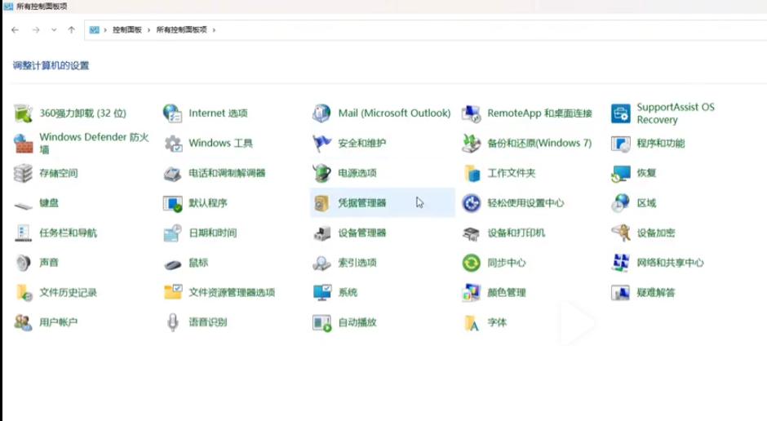The height and width of the screenshot is (421, 767).
Task: Open the 区域 globe and clock icon
Action: tap(621, 203)
